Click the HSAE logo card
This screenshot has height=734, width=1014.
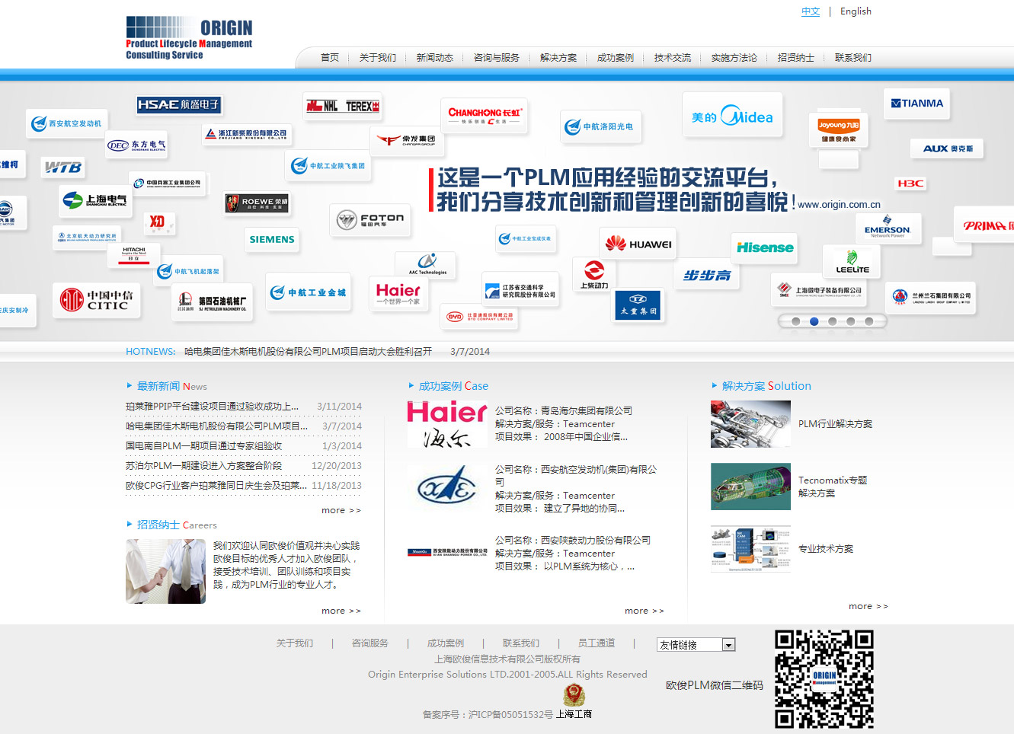179,104
